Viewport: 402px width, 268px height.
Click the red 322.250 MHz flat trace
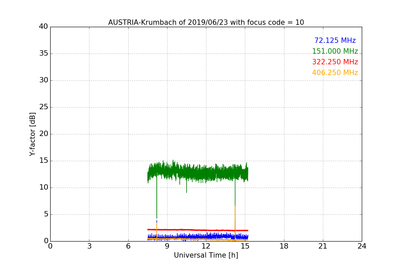click(x=198, y=230)
